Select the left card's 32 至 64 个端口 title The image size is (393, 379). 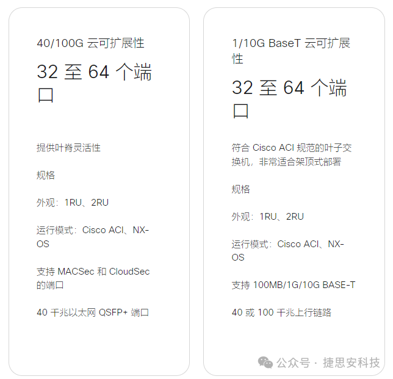pyautogui.click(x=94, y=83)
